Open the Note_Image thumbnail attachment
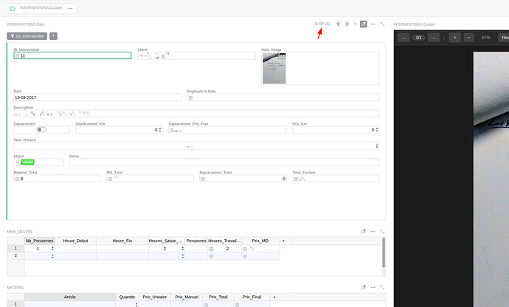 tap(274, 69)
